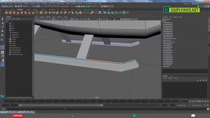Create a polygon cube from the shelf
This screenshot has height=118, width=210.
tap(10, 13)
